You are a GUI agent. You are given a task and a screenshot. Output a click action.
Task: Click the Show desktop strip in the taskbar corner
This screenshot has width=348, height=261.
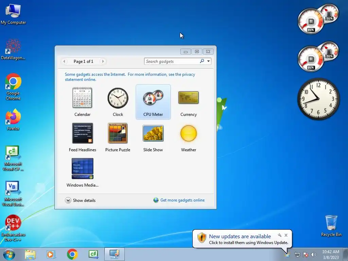pyautogui.click(x=346, y=254)
